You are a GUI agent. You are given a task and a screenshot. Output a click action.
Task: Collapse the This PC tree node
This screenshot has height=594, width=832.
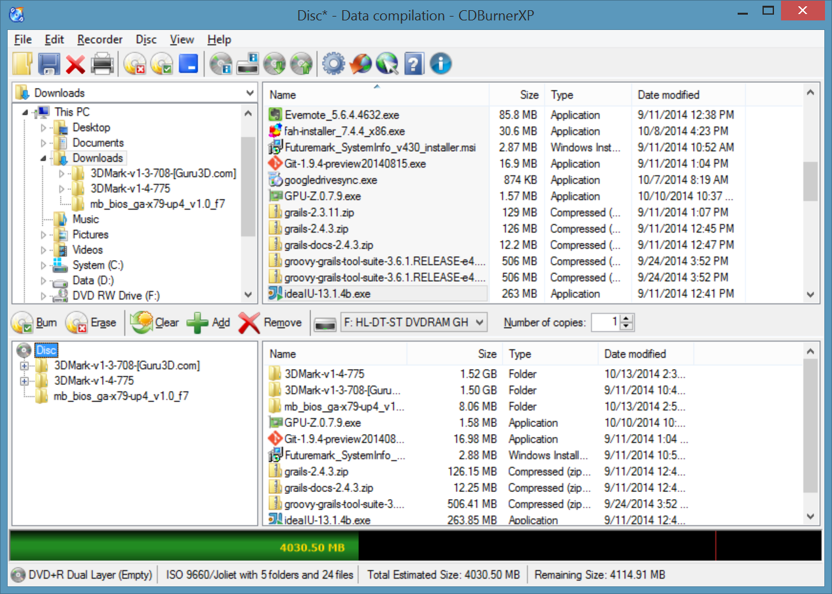coord(26,112)
